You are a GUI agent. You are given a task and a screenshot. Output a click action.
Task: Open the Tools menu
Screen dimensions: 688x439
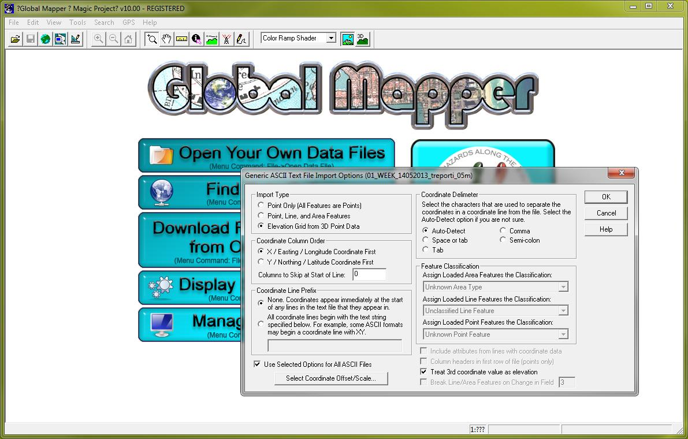[77, 23]
